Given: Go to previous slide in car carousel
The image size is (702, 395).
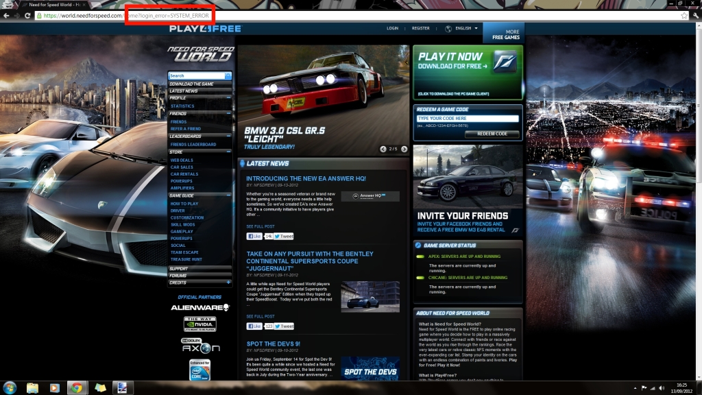Looking at the screenshot, I should click(x=383, y=149).
